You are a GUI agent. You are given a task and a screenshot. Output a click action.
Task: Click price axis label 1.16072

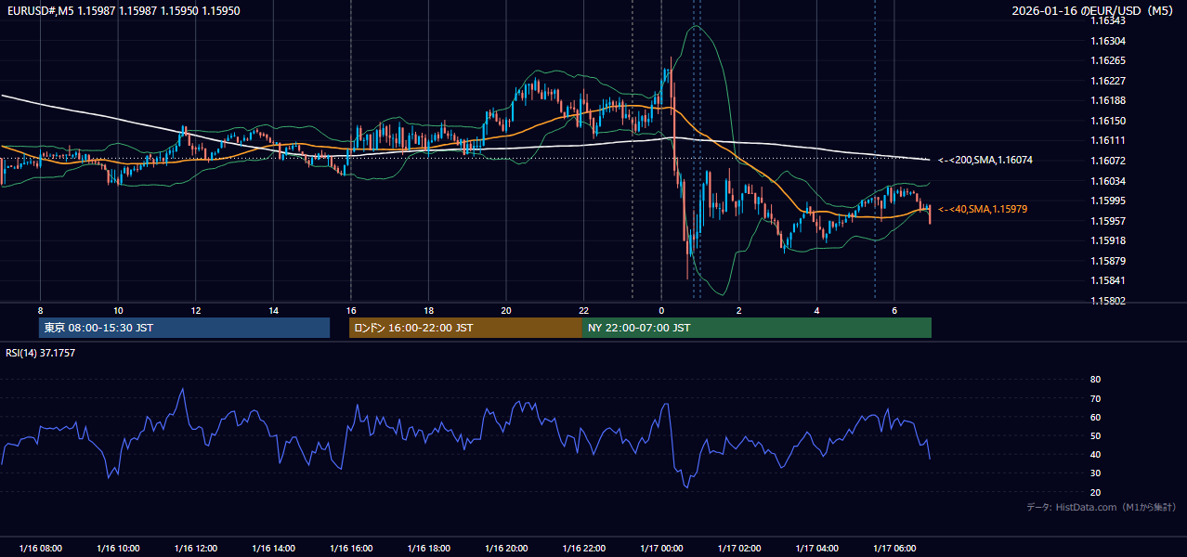coord(1107,161)
